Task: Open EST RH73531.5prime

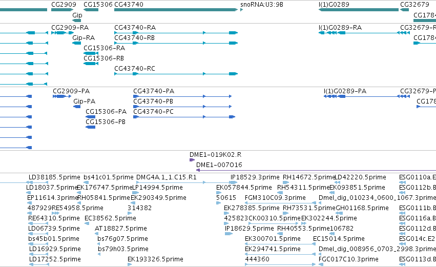Action: (x=309, y=208)
